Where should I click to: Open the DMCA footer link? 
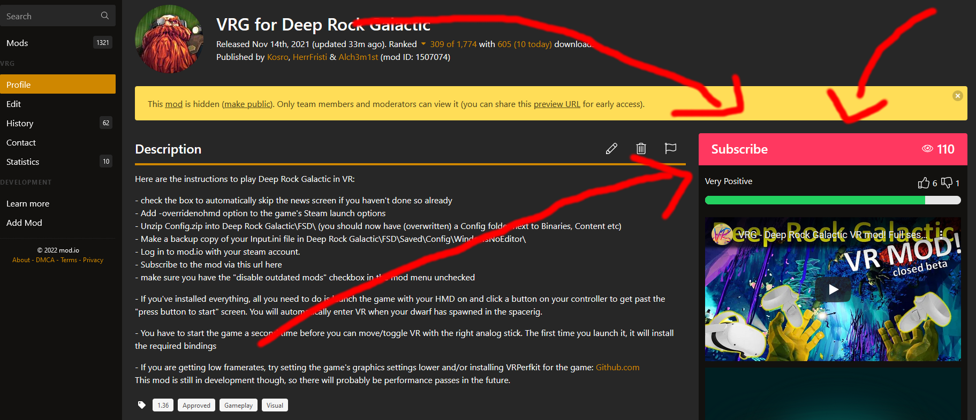point(46,260)
